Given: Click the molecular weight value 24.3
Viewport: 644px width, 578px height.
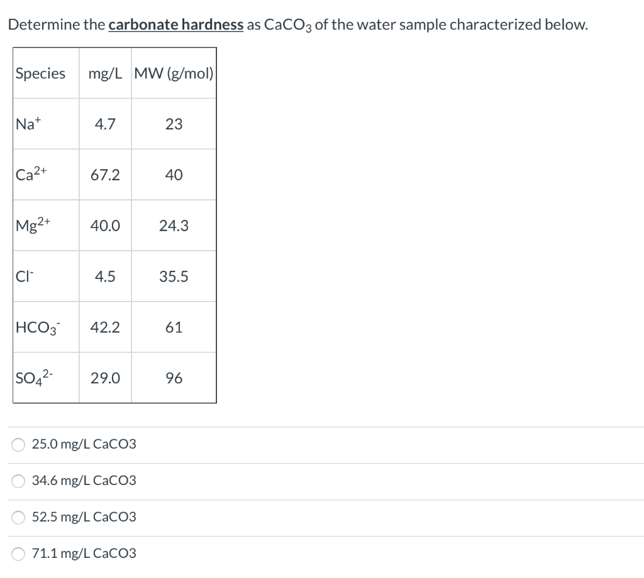Looking at the screenshot, I should point(174,226).
